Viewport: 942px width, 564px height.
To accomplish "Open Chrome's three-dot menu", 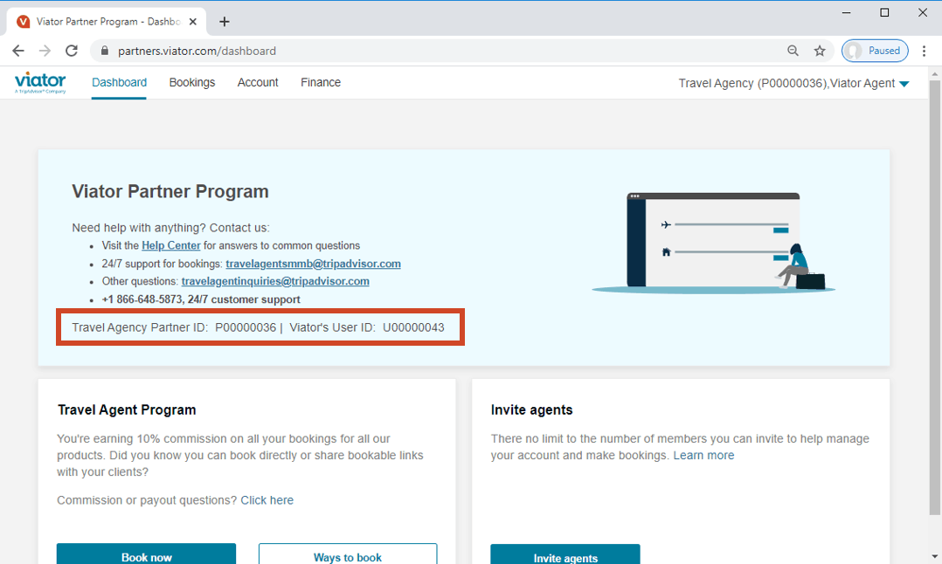I will (x=924, y=51).
